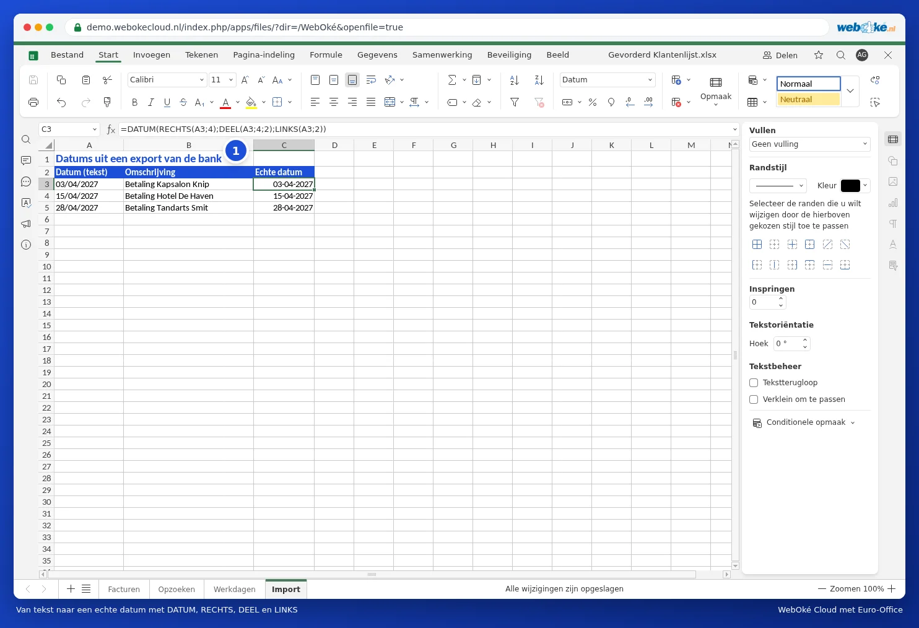Click the Bold formatting icon
This screenshot has width=919, height=628.
click(x=134, y=102)
